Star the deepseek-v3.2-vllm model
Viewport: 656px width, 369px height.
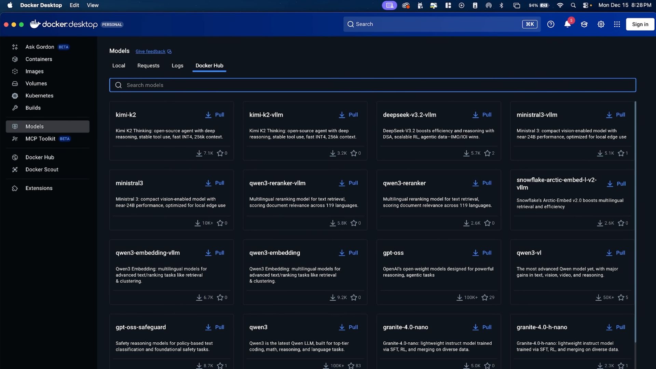tap(487, 153)
